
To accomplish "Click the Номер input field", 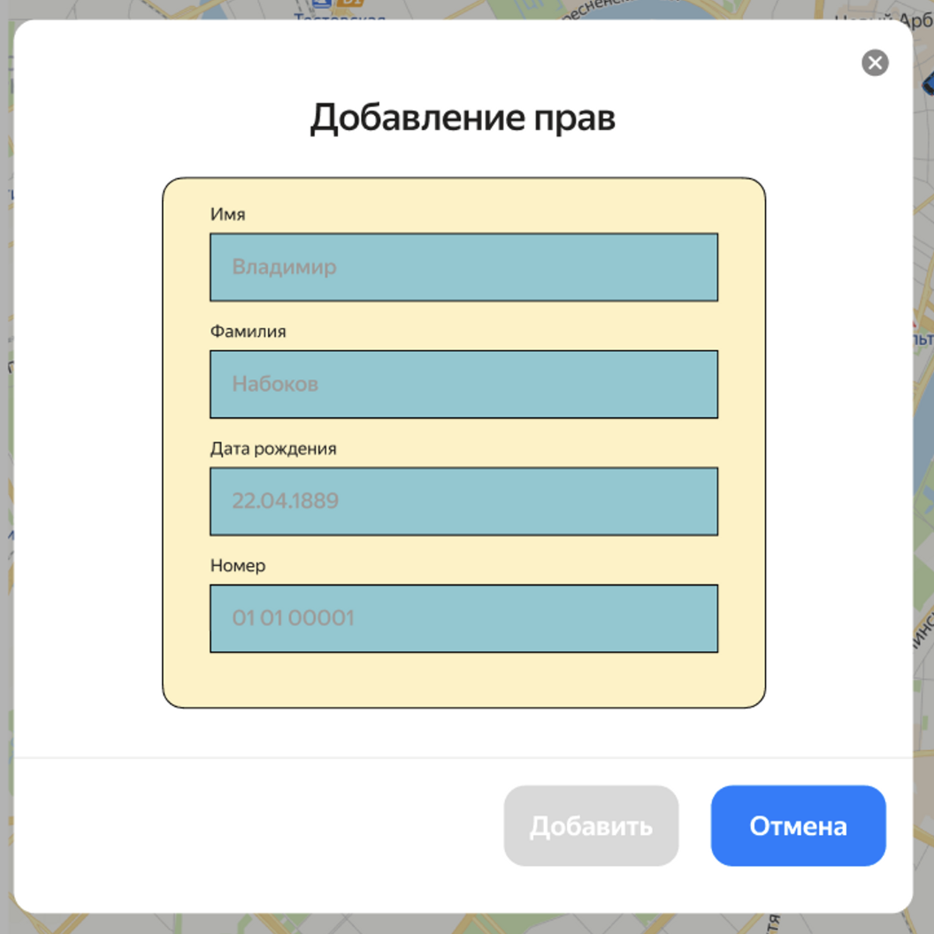I will (464, 618).
